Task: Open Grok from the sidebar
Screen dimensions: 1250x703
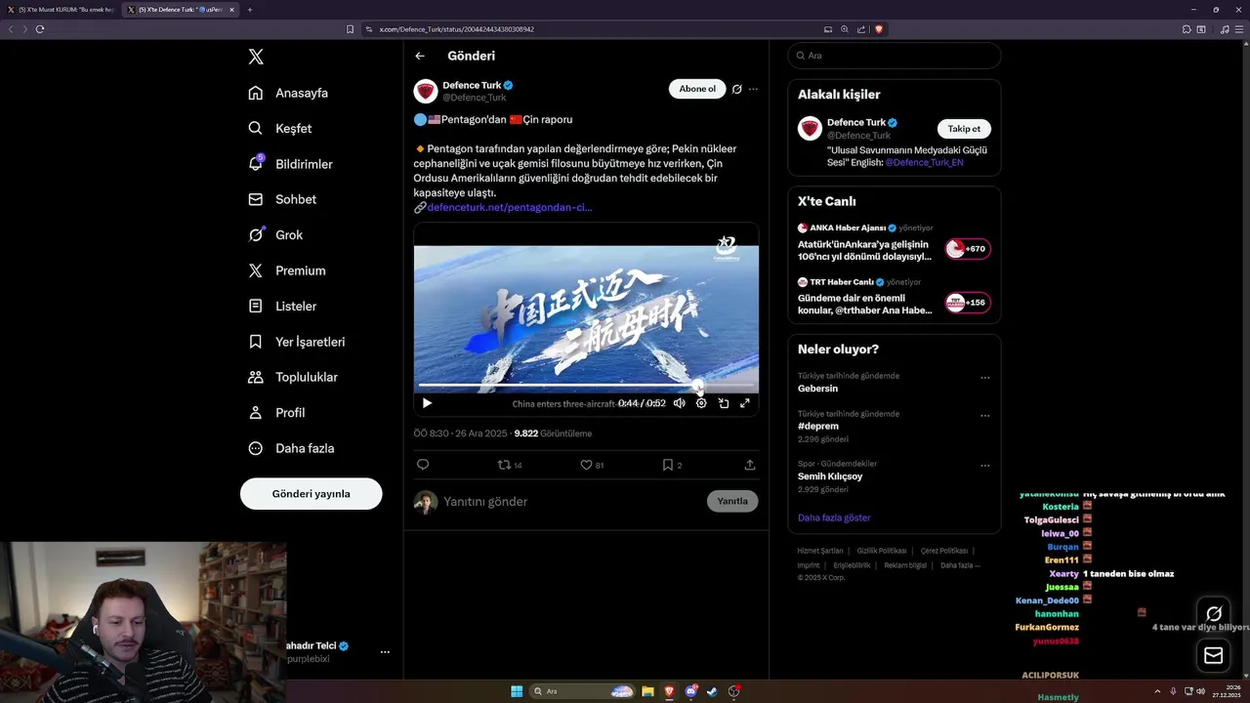Action: tap(275, 234)
